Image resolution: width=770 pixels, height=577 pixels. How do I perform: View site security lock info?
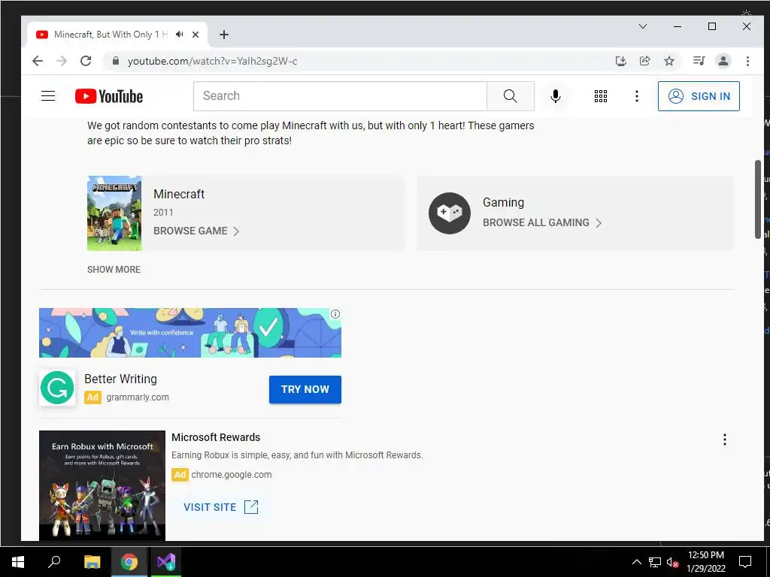[115, 61]
